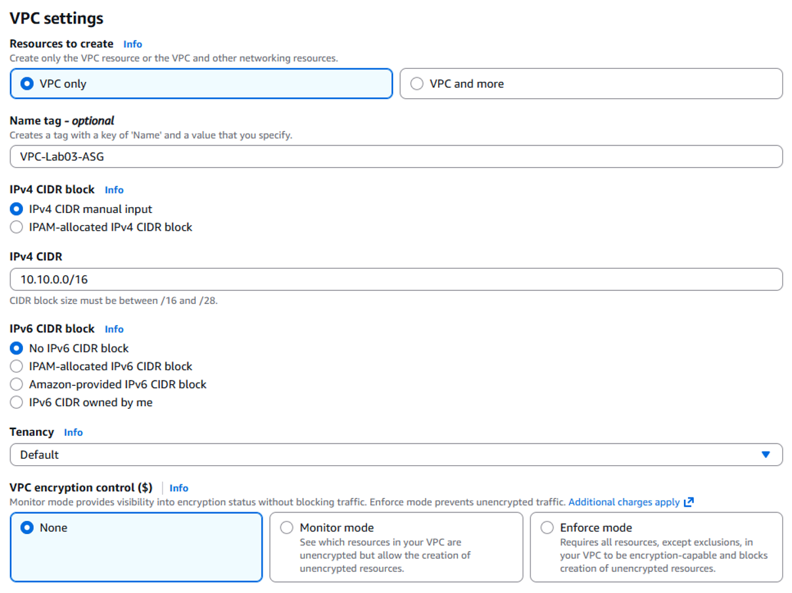This screenshot has width=792, height=593.
Task: Click the IPv4 CIDR input field
Action: 396,279
